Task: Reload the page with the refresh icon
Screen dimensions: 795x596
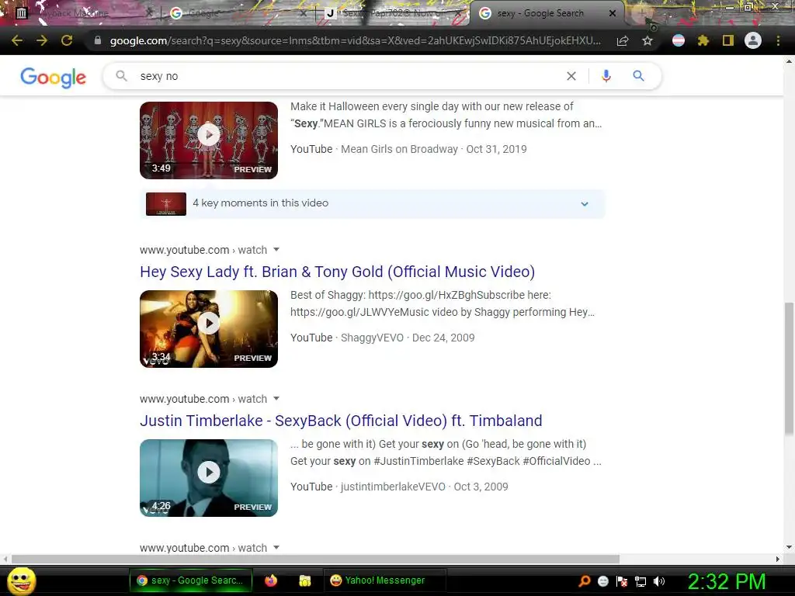Action: tap(67, 40)
